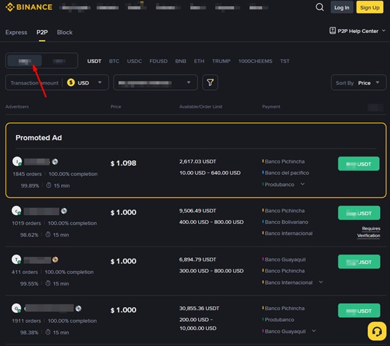This screenshot has height=346, width=390.
Task: Choose the TRUMP crypto tab
Action: (221, 61)
